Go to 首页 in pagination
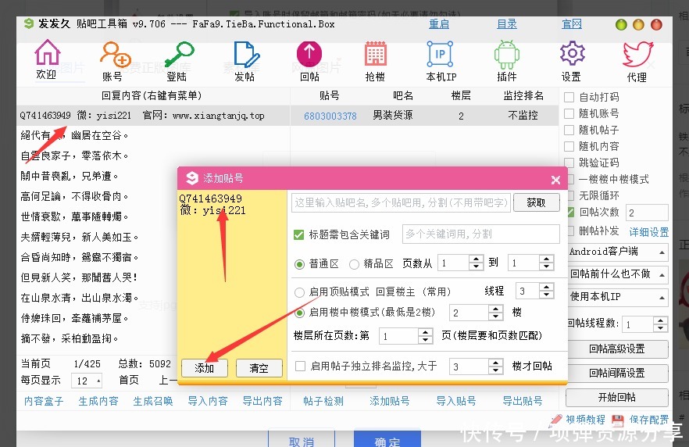Image resolution: width=689 pixels, height=447 pixels. pyautogui.click(x=129, y=381)
